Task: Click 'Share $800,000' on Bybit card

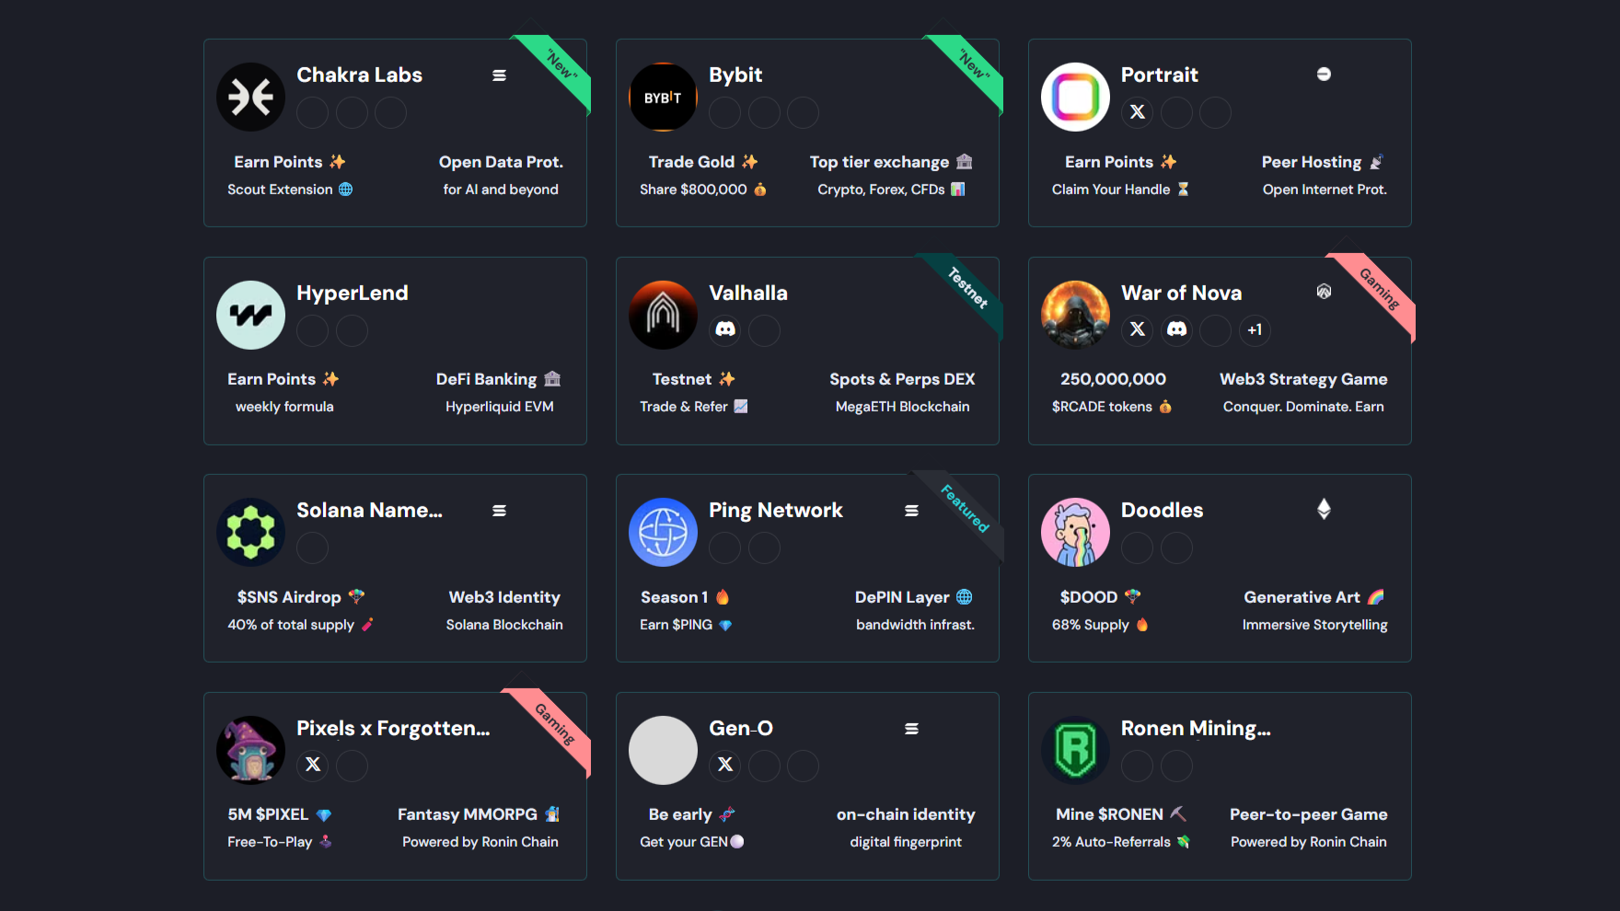Action: tap(703, 190)
